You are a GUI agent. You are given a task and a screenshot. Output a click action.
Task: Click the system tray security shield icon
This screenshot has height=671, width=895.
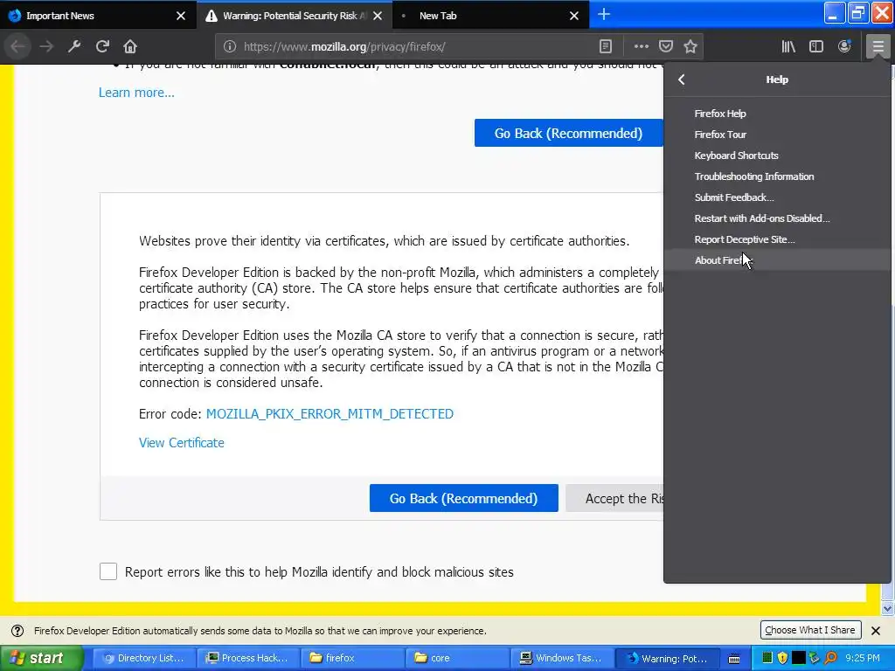tap(782, 658)
